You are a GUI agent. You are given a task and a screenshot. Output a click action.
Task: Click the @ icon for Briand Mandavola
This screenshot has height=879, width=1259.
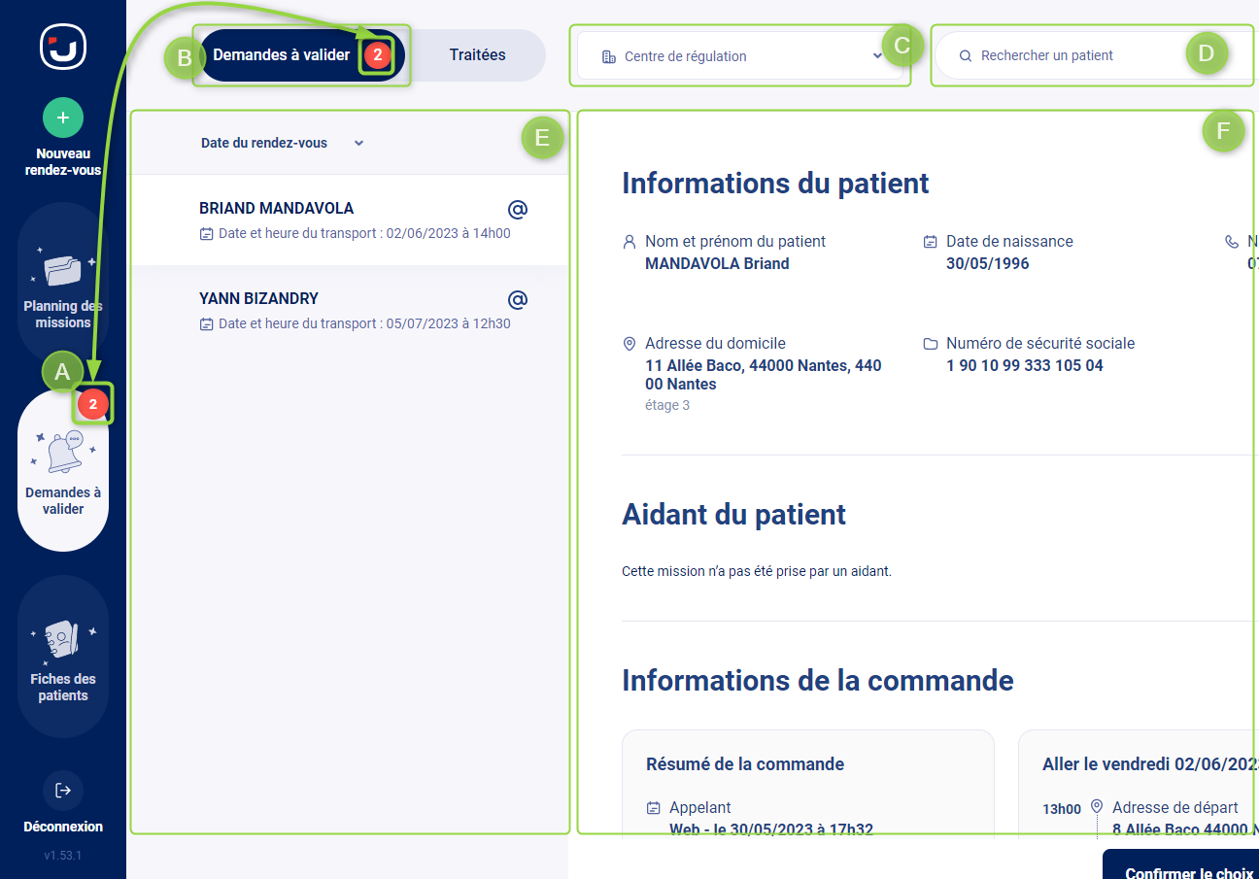[x=518, y=209]
